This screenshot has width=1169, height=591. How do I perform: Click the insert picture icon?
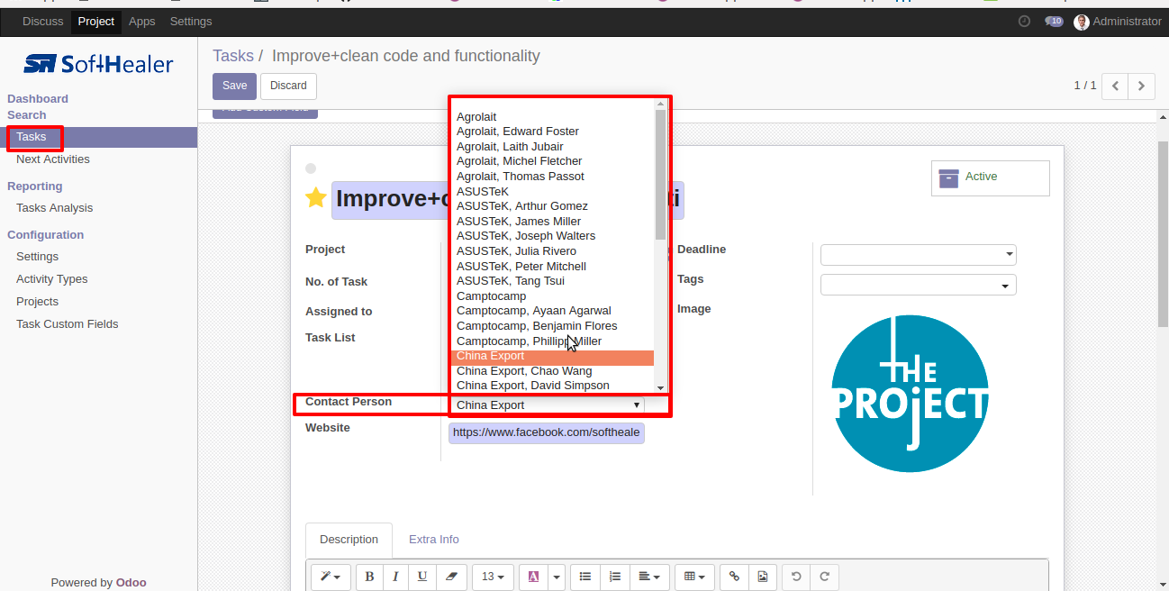pyautogui.click(x=763, y=577)
